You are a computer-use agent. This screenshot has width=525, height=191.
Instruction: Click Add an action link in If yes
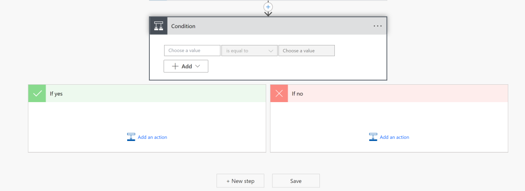pos(152,137)
